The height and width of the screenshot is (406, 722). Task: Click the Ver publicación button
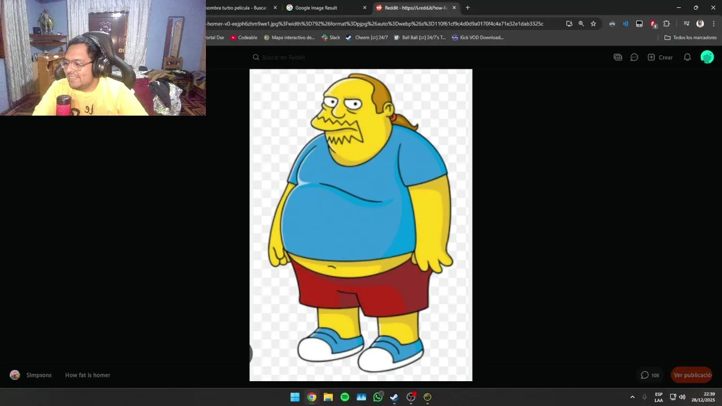point(692,375)
